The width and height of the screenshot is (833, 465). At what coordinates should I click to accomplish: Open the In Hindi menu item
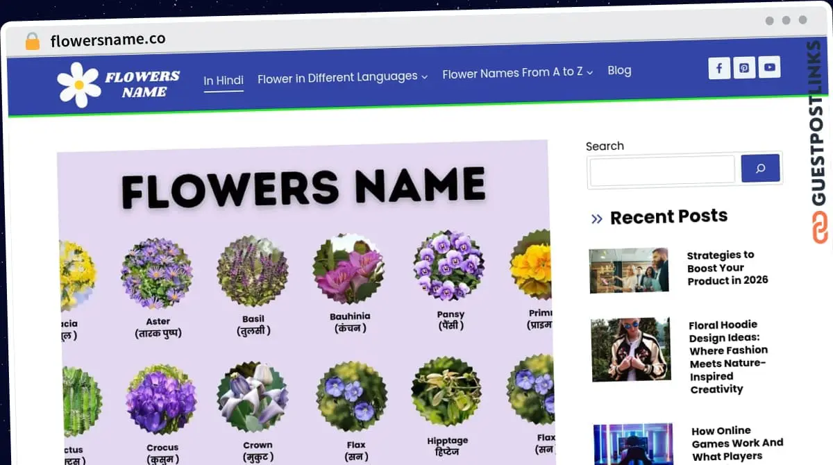pyautogui.click(x=224, y=81)
